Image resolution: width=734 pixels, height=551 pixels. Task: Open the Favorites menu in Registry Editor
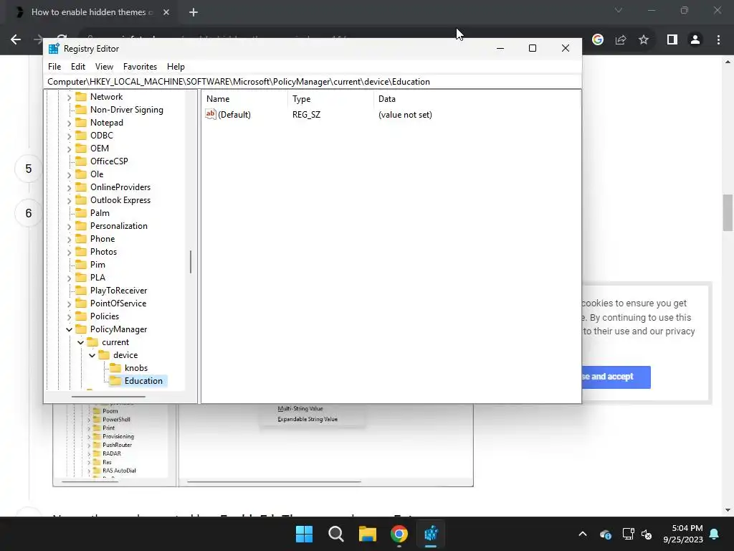[140, 67]
